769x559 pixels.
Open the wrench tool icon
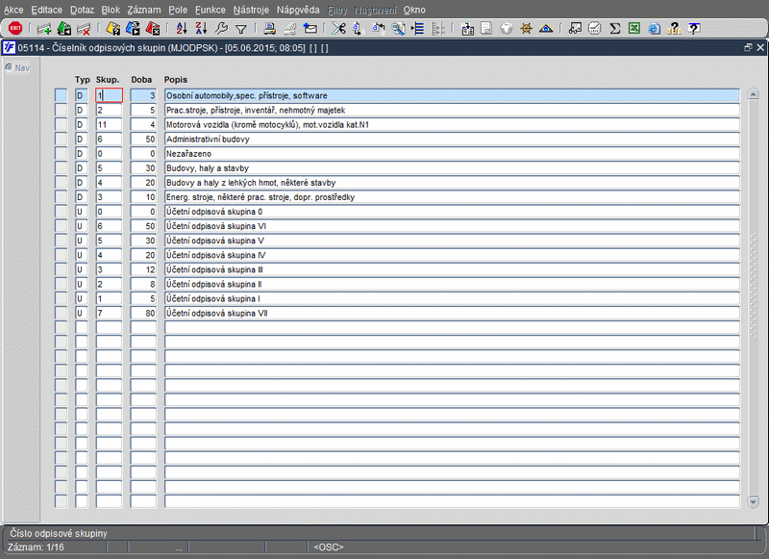tap(222, 29)
